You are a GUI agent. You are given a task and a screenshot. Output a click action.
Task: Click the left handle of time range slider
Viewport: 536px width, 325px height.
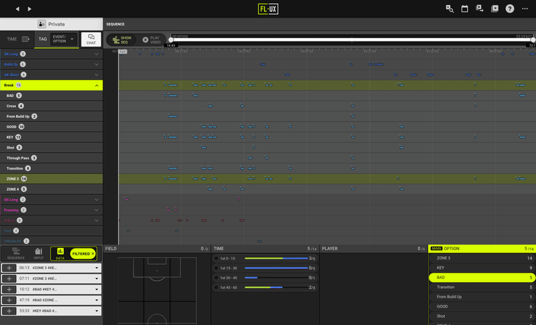171,40
